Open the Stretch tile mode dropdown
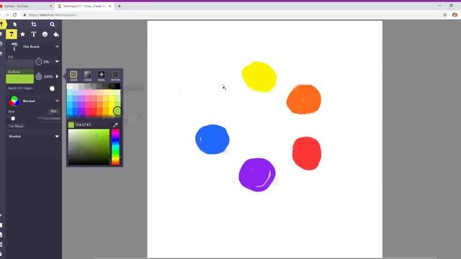 (x=57, y=136)
